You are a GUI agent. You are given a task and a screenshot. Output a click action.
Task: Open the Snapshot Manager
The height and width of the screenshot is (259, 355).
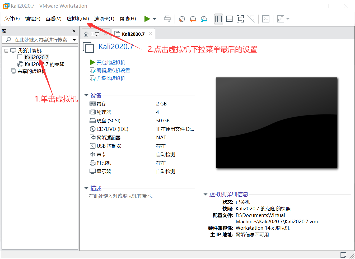point(204,19)
